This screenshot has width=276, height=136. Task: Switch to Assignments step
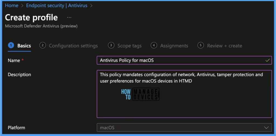pyautogui.click(x=169, y=46)
